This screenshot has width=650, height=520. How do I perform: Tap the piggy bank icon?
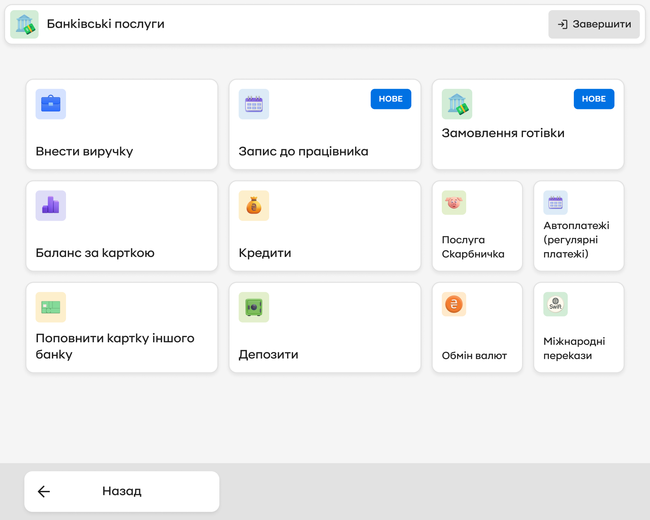pos(454,202)
